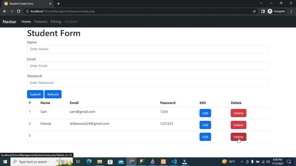This screenshot has width=296, height=166.
Task: Open the rightmost pinned taskbar app
Action: tap(185, 162)
